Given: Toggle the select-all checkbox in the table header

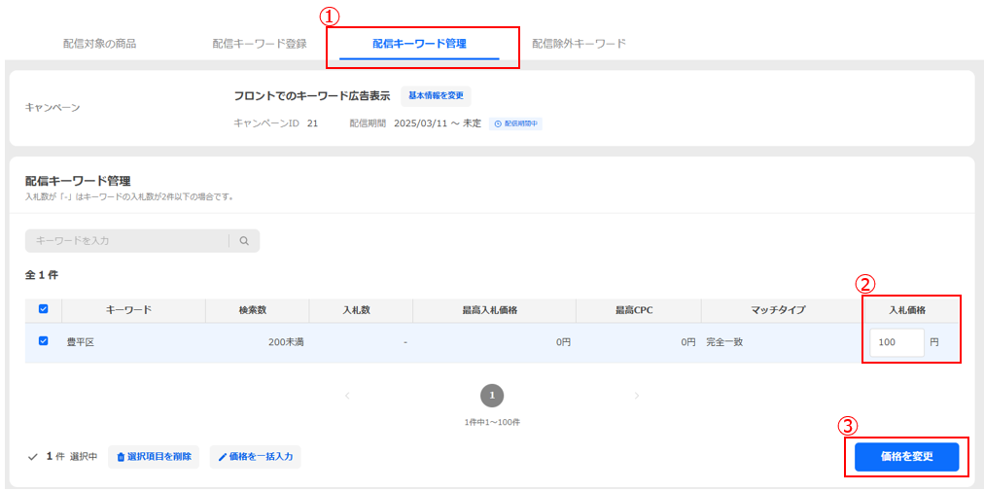Looking at the screenshot, I should (43, 309).
